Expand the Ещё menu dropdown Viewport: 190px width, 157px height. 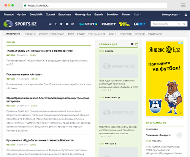[138, 14]
